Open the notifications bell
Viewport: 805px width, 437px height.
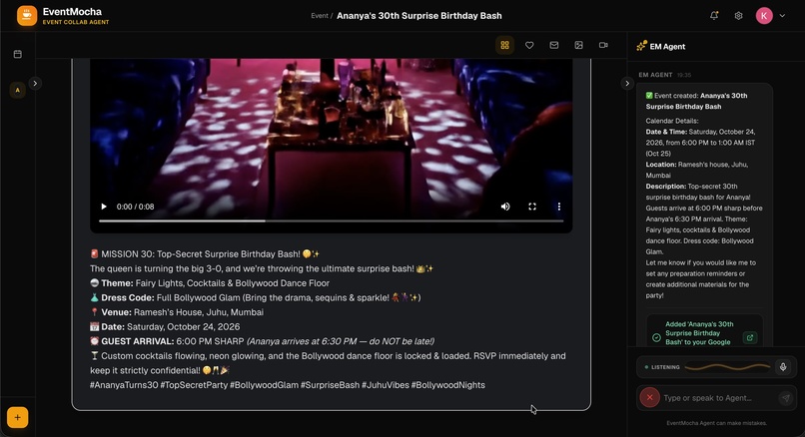pyautogui.click(x=714, y=15)
